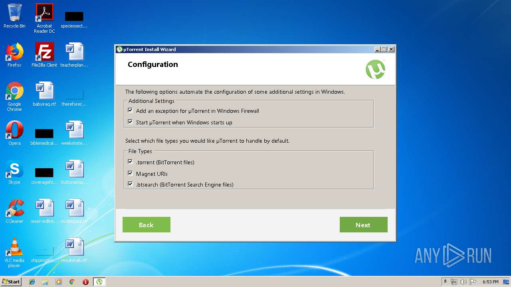The height and width of the screenshot is (287, 511).
Task: Launch Firefox from the desktop
Action: pyautogui.click(x=14, y=55)
